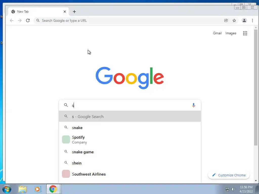
Task: Click the browser back arrow
Action: tap(12, 20)
